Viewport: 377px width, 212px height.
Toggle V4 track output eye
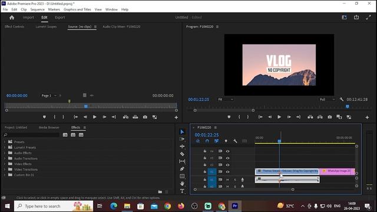point(227,151)
